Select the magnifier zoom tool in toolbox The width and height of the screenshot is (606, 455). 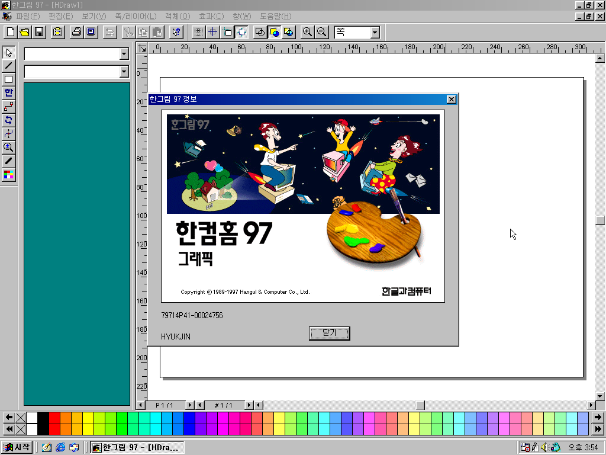8,147
